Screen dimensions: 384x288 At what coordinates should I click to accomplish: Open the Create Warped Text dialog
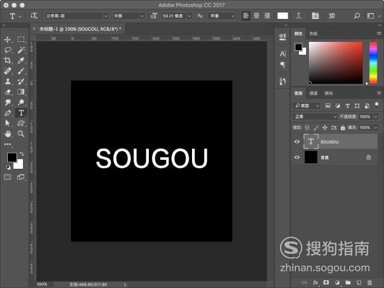point(298,16)
